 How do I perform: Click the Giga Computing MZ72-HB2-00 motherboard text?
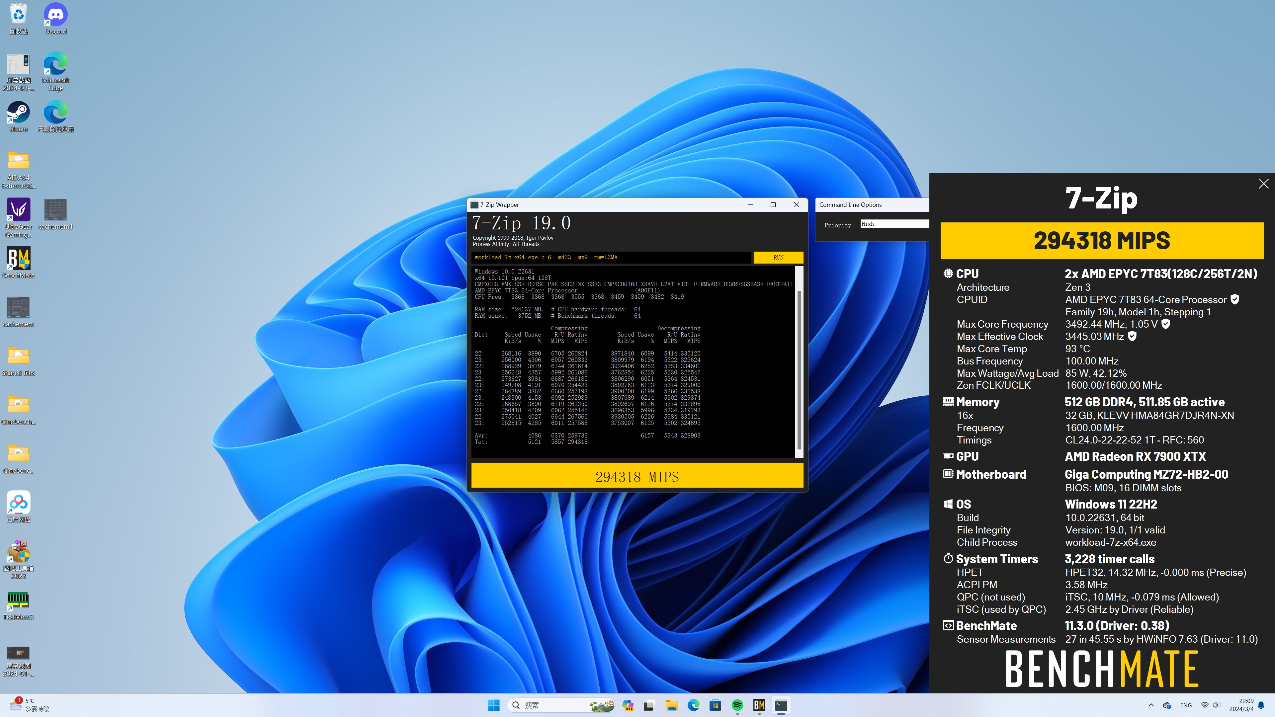(x=1146, y=475)
